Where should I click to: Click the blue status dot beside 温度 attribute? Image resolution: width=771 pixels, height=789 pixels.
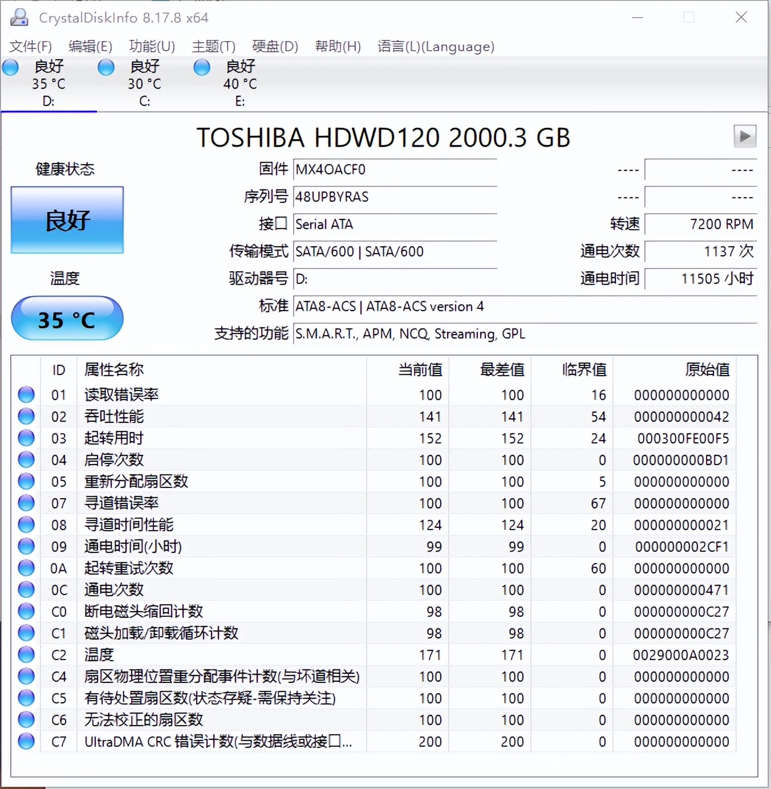coord(26,654)
